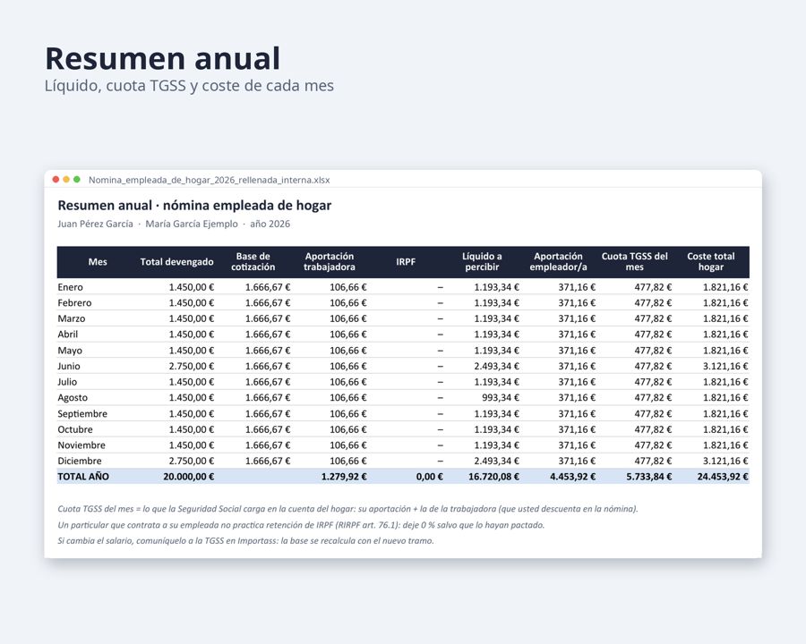Select the "Aportación trabajadora" column header
The width and height of the screenshot is (806, 644).
click(x=330, y=262)
